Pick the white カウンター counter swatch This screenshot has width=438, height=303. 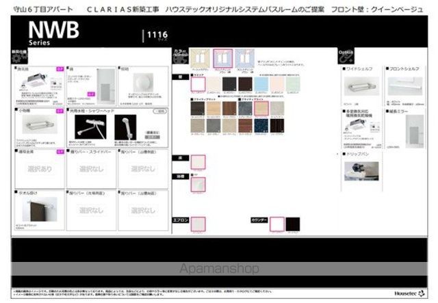(x=277, y=224)
